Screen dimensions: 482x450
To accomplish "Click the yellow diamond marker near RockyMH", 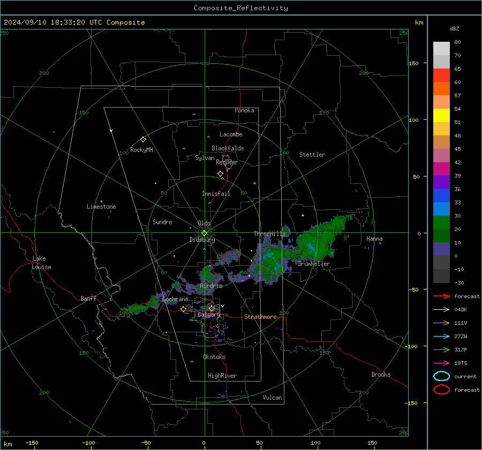I will 143,140.
